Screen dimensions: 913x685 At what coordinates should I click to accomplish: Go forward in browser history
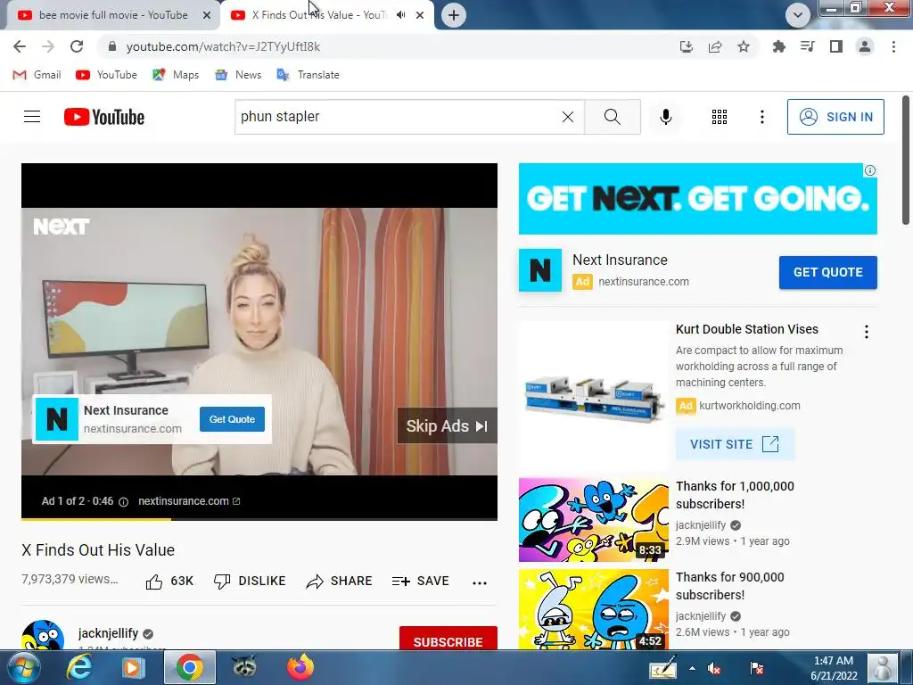[48, 46]
